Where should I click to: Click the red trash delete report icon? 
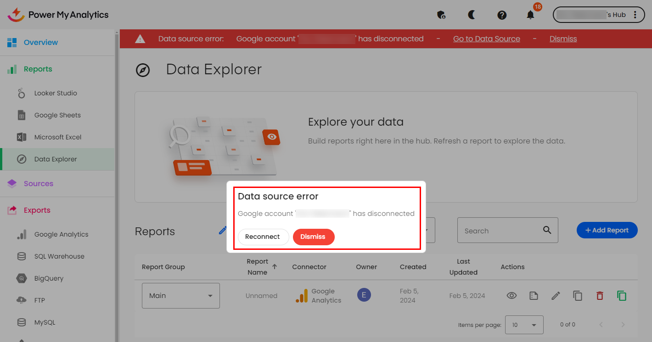point(600,296)
